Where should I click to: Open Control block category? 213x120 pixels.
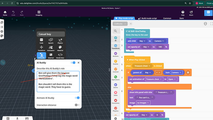(115, 70)
